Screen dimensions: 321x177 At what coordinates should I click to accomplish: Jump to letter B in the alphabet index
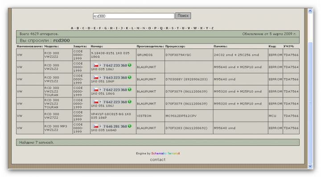pyautogui.click(x=78, y=28)
